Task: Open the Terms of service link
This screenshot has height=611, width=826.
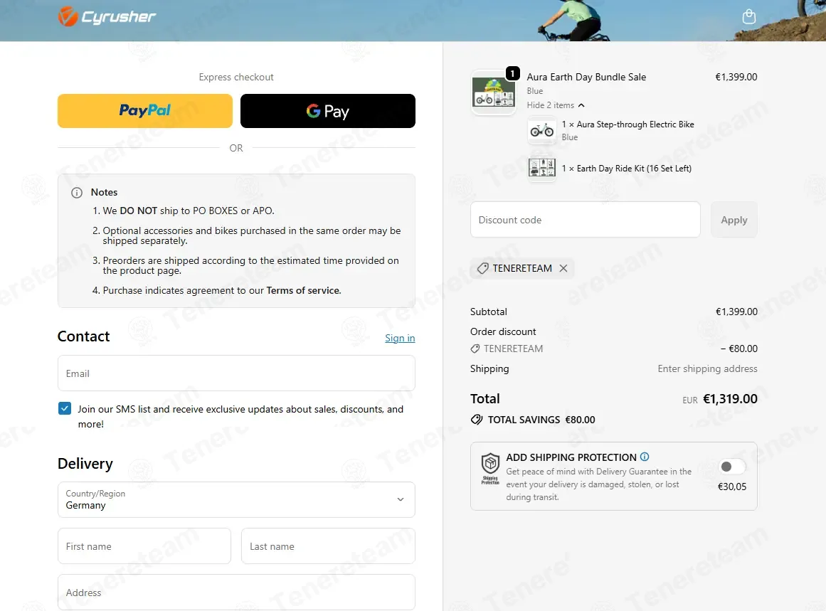Action: point(303,290)
